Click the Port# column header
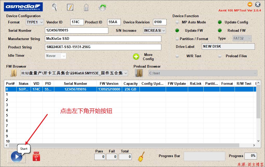 10,83
